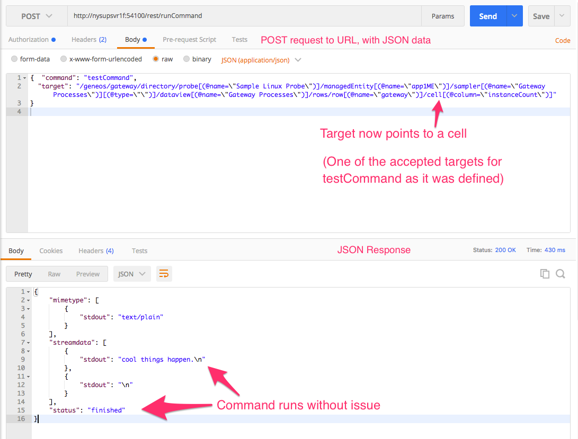Open the POST method dropdown
Image resolution: width=578 pixels, height=439 pixels.
coord(37,16)
